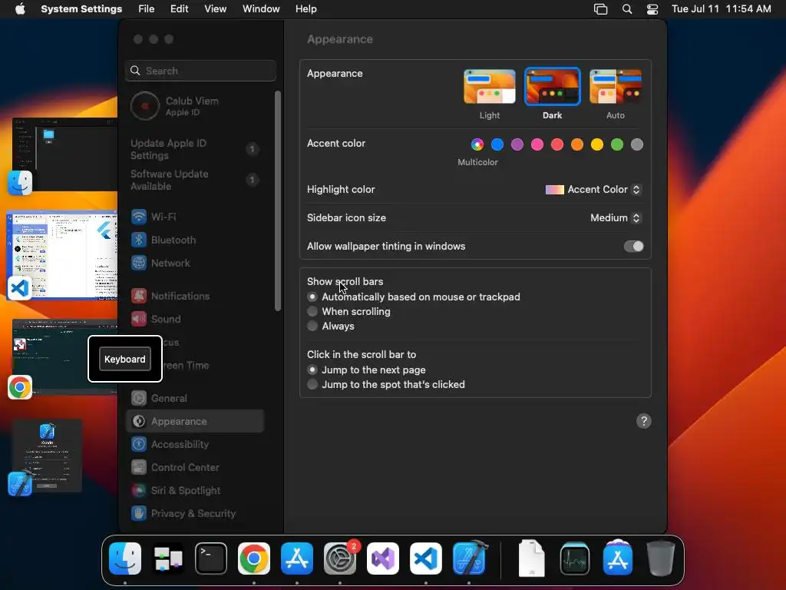Open Software Update Available item
The width and height of the screenshot is (786, 590).
pyautogui.click(x=195, y=180)
